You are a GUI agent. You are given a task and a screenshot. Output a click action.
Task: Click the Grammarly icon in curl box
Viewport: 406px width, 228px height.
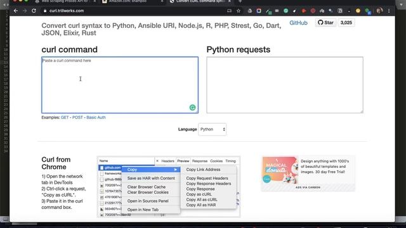[x=192, y=108]
